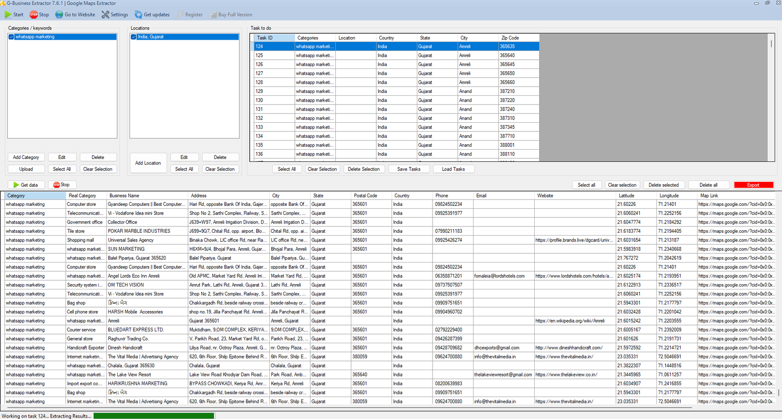Uncheck the whatsapp marketing keyword checkbox
Image resolution: width=782 pixels, height=419 pixels.
pos(11,37)
